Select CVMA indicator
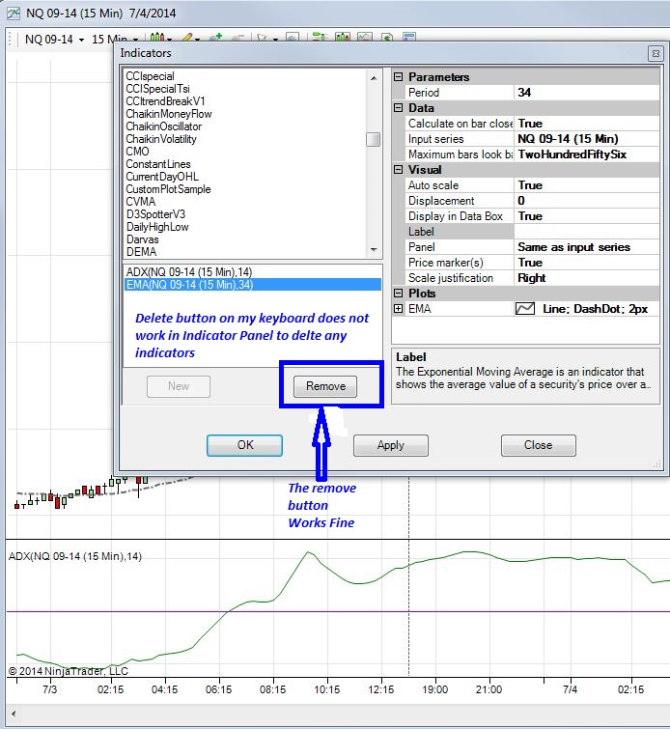Screen dimensions: 670x729 coord(141,202)
